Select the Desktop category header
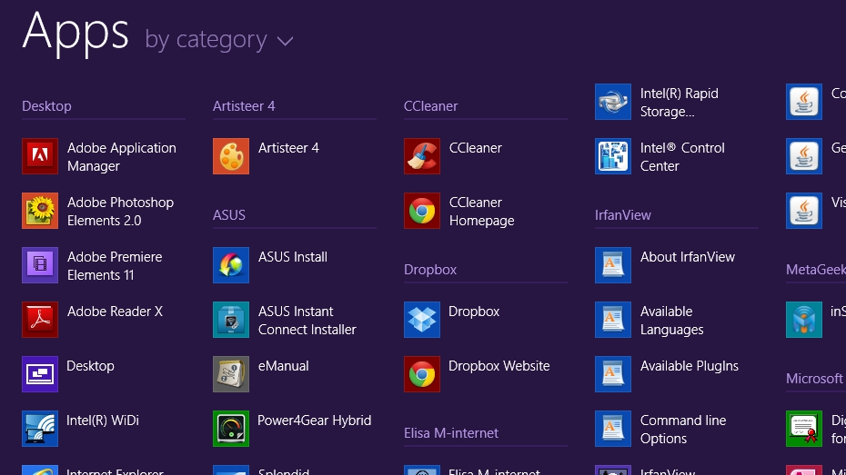This screenshot has height=475, width=846. (x=46, y=106)
